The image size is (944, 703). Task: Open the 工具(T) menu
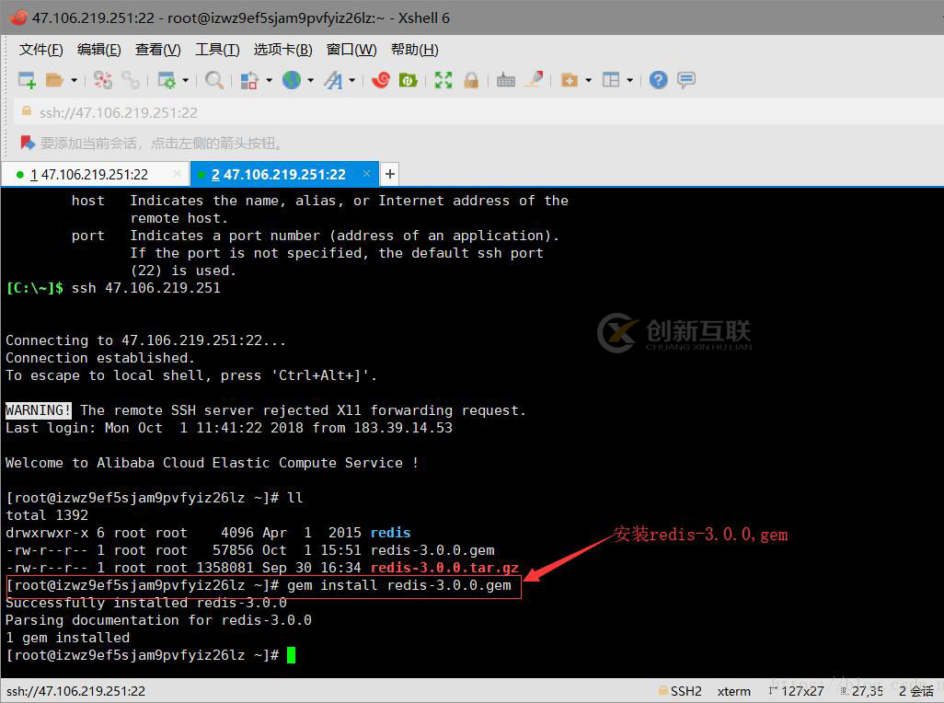(x=217, y=50)
